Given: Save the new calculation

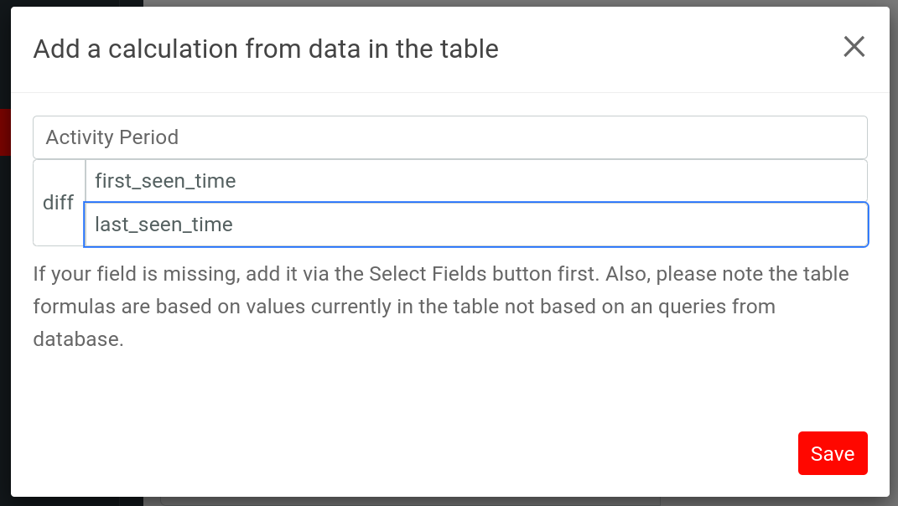Looking at the screenshot, I should [x=832, y=453].
